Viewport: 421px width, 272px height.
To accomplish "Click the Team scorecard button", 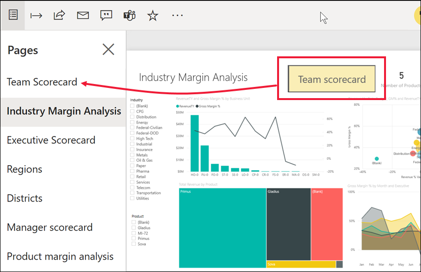I will (x=332, y=79).
